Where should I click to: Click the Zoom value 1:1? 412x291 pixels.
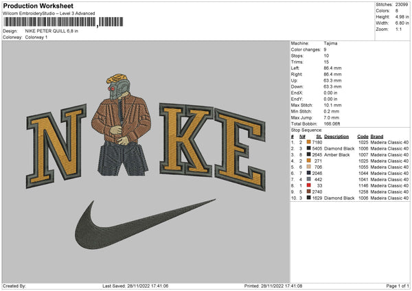tap(398, 29)
